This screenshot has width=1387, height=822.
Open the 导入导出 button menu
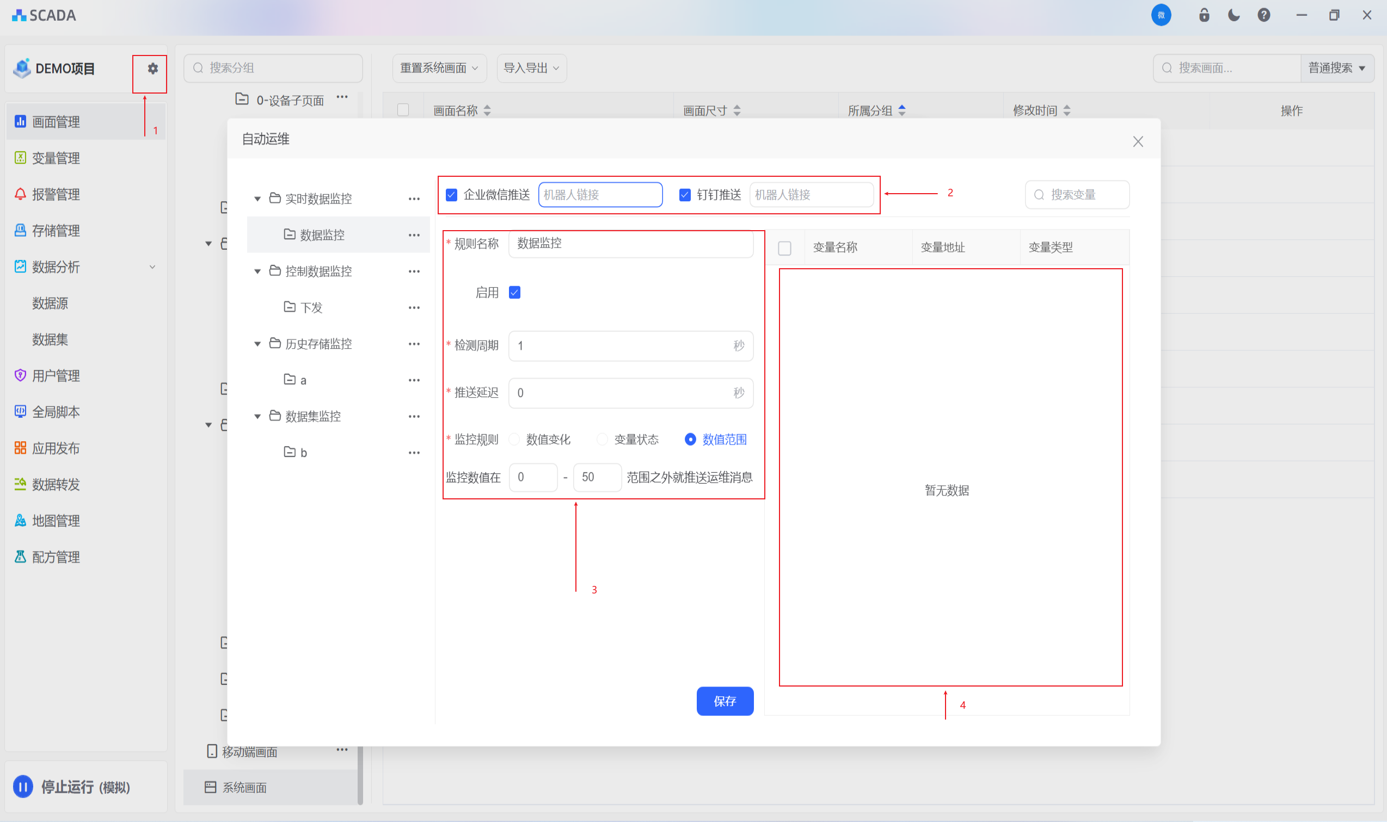[531, 68]
